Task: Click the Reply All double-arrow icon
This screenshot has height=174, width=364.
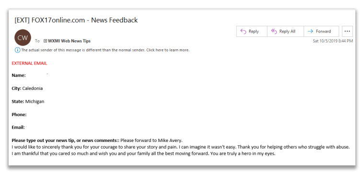Action: (x=274, y=31)
